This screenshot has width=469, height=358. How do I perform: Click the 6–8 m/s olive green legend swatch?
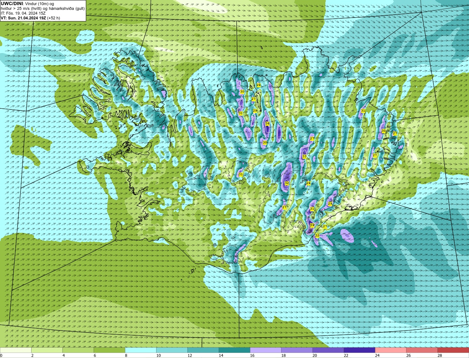tap(109, 350)
